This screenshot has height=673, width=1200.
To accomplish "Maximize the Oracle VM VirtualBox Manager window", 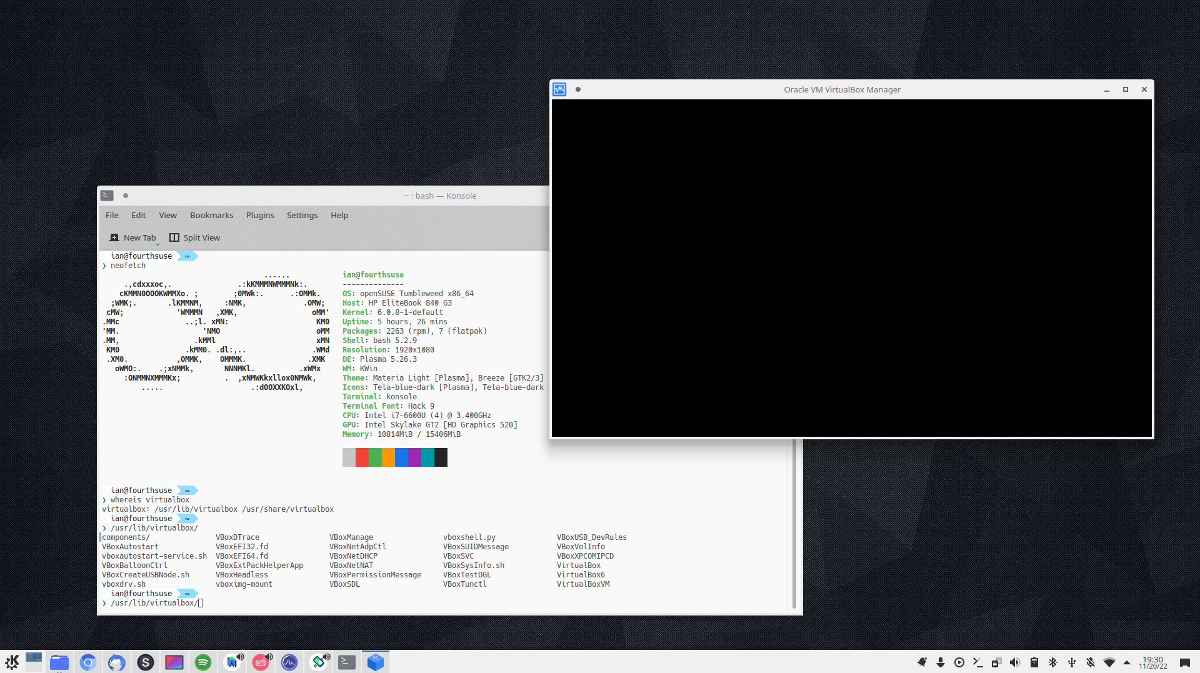I will click(x=1126, y=89).
